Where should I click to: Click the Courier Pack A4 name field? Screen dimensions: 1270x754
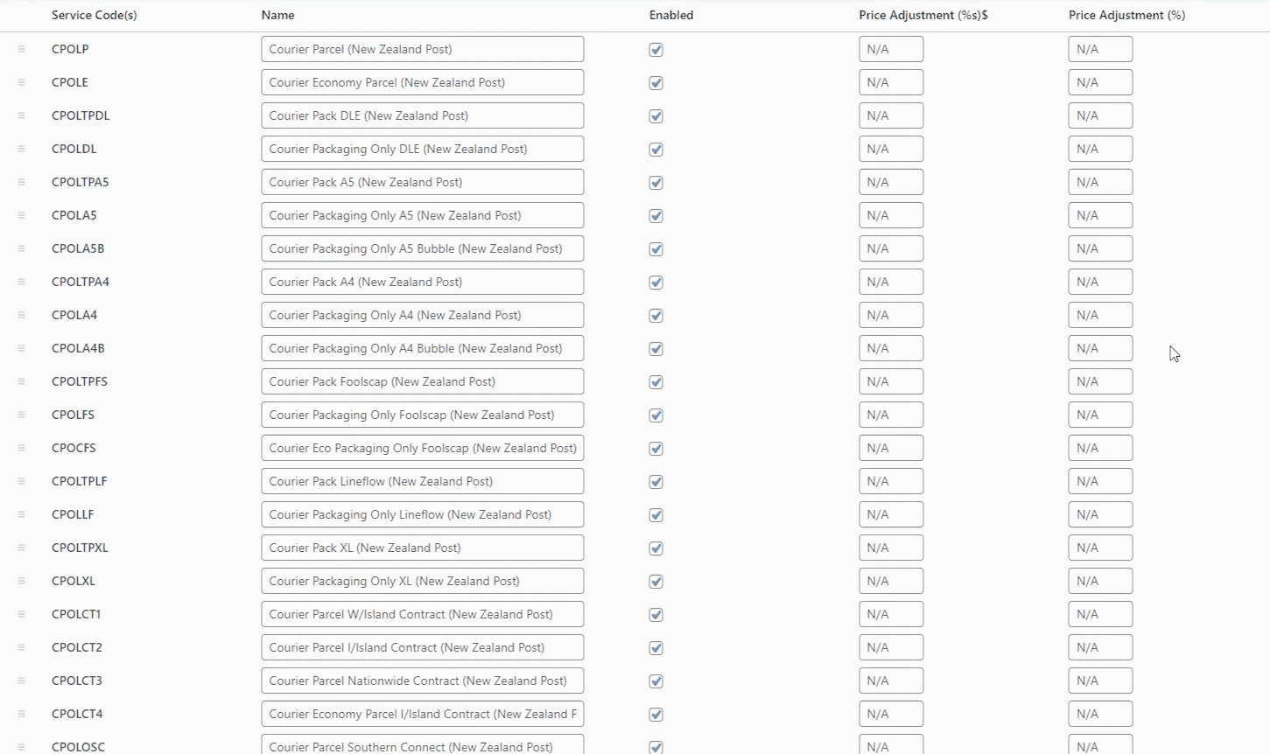tap(423, 282)
